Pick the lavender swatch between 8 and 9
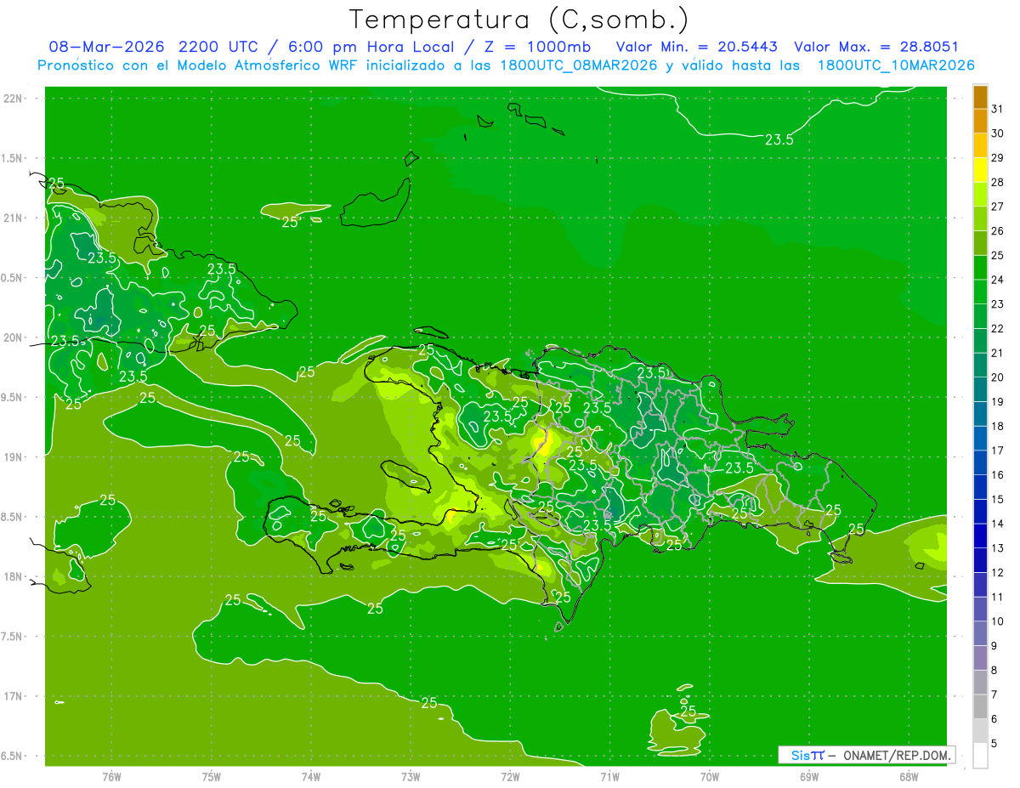This screenshot has height=788, width=1020. 980,658
